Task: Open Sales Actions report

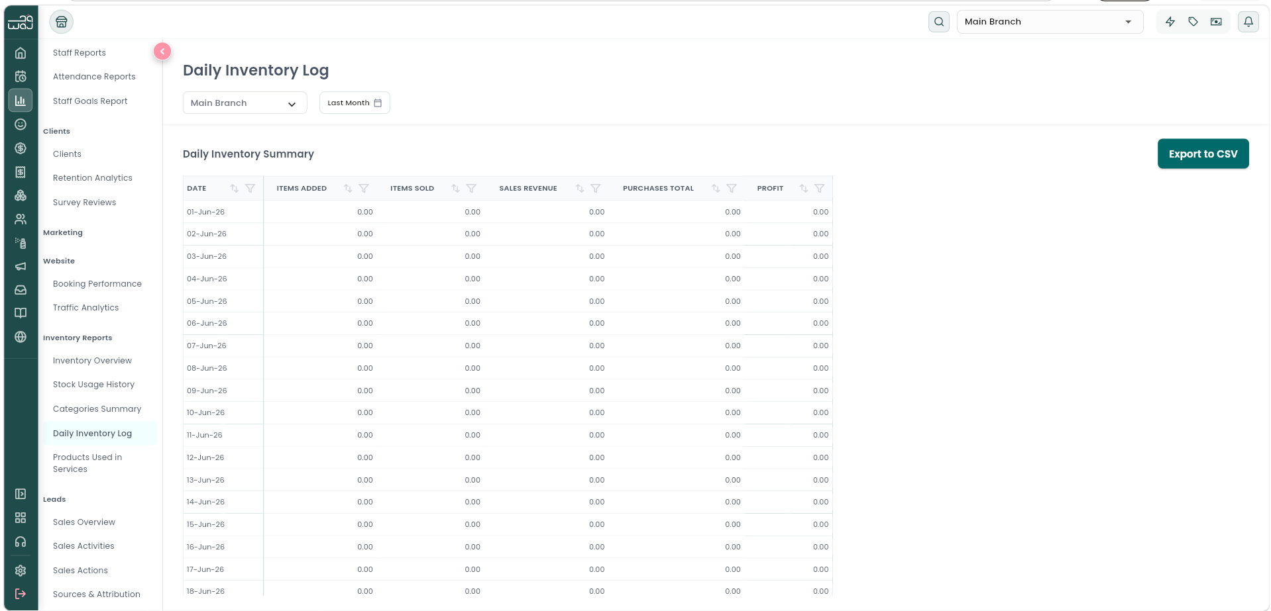Action: (x=80, y=571)
